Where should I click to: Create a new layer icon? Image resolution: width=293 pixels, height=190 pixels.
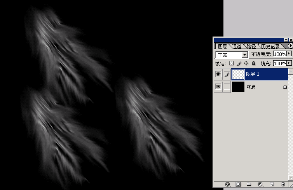pyautogui.click(x=272, y=185)
